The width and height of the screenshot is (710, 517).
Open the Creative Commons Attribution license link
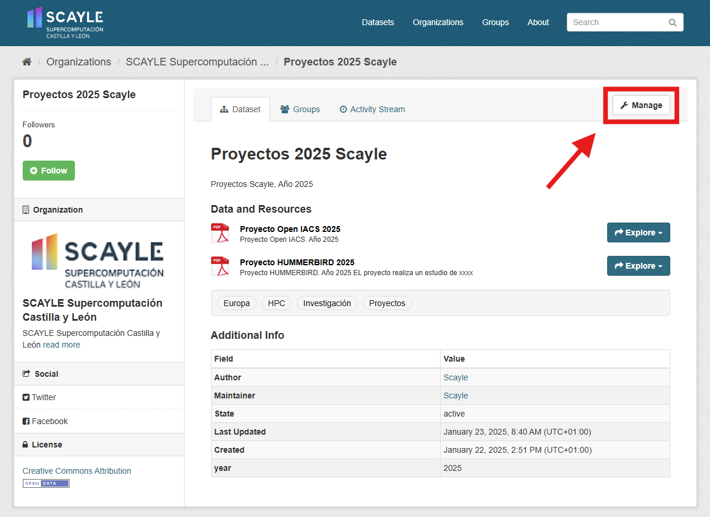(77, 471)
